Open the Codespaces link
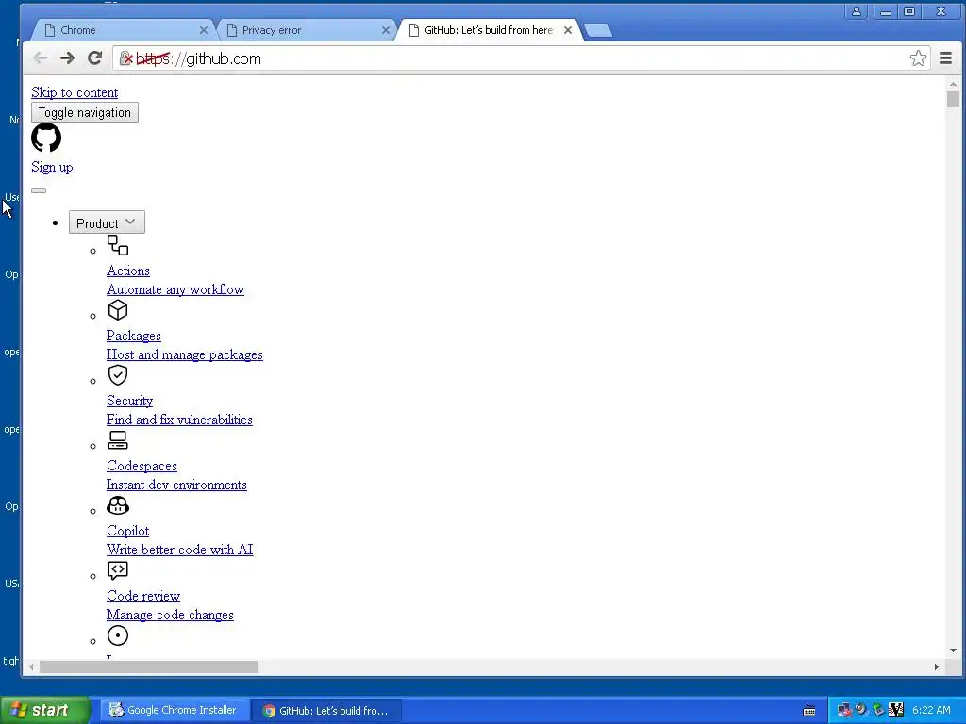Screen dimensions: 966x724 click(x=142, y=466)
